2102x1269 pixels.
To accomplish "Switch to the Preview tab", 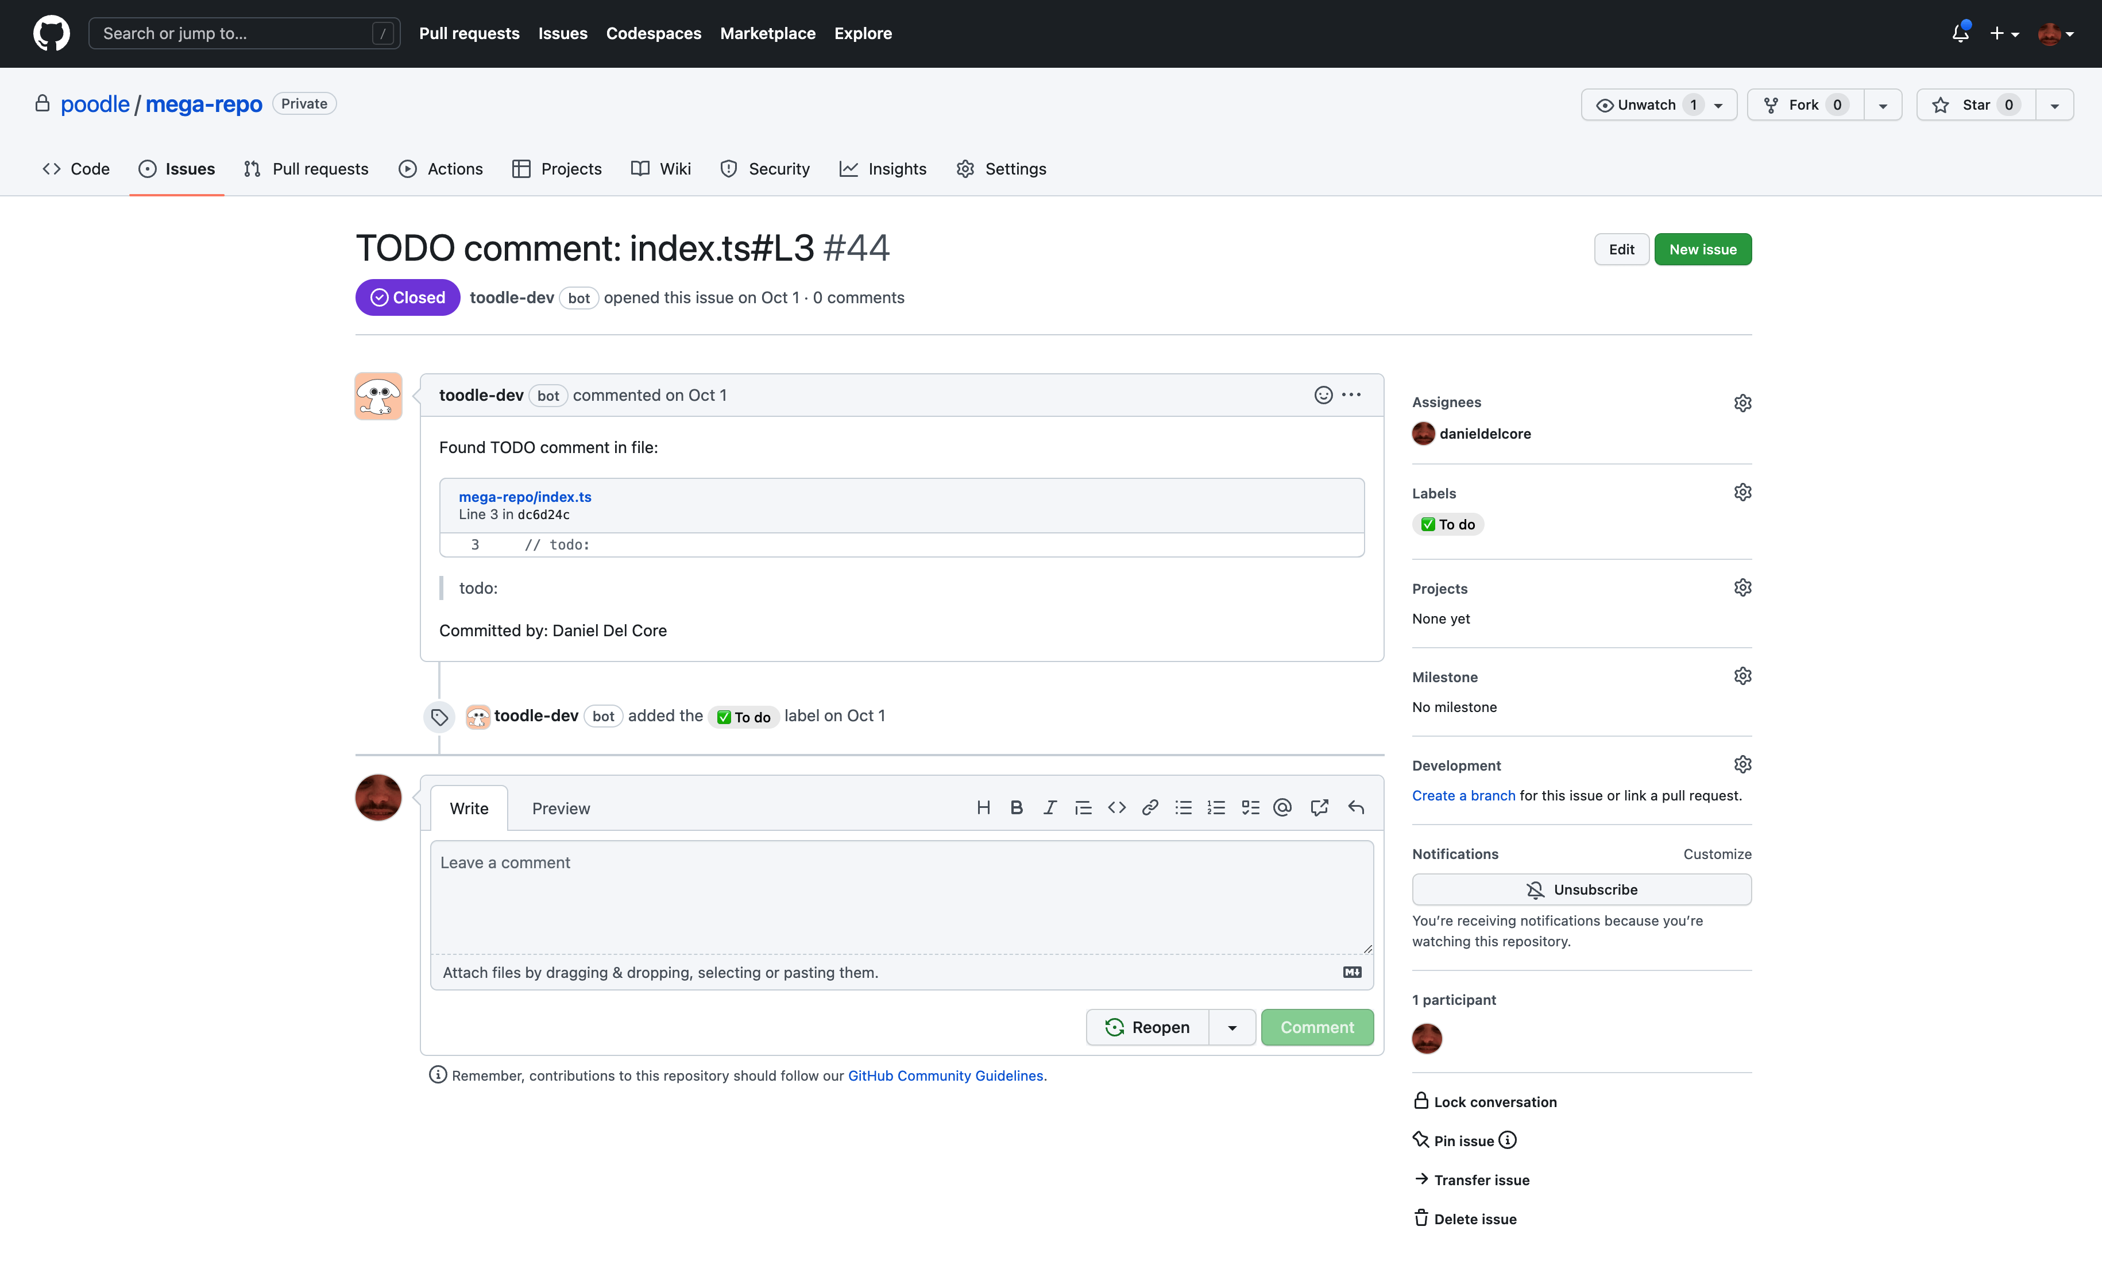I will 561,808.
